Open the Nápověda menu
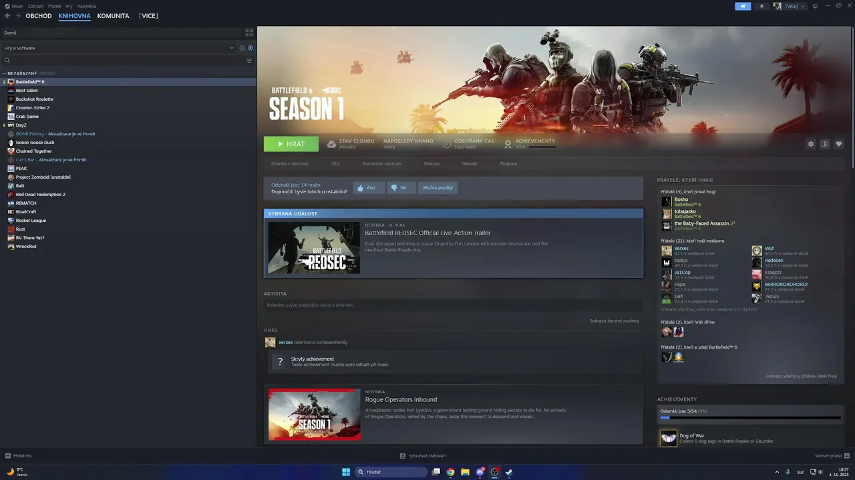 86,6
